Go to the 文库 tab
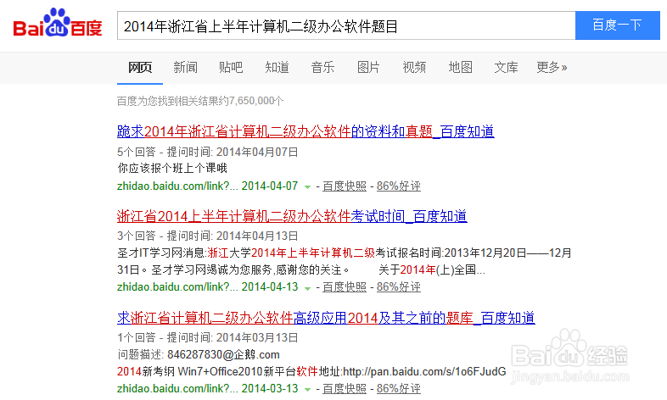Screen dimensions: 667x400 [507, 67]
